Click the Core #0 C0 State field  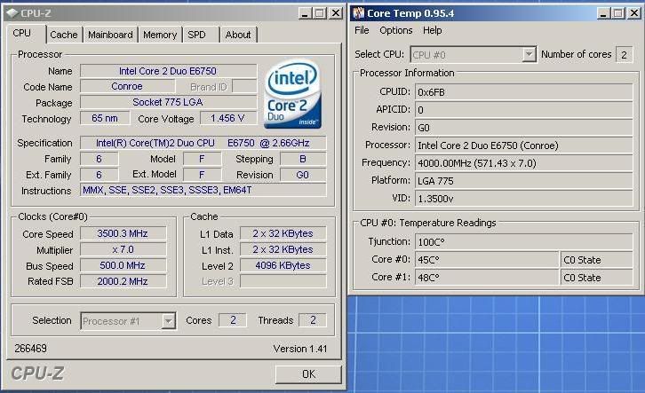coord(596,260)
